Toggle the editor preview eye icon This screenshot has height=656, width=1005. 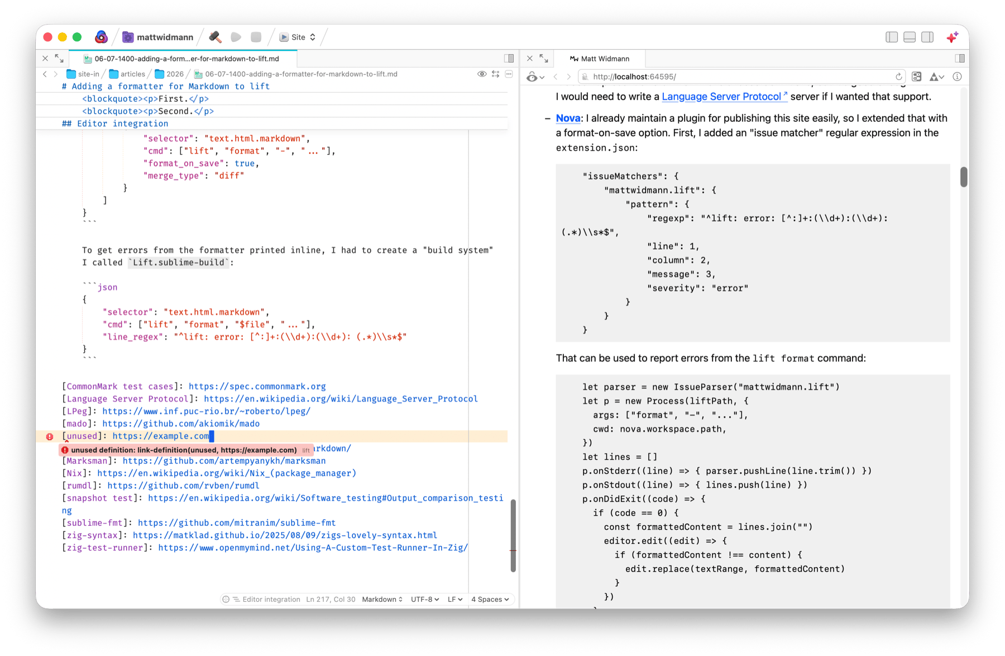[482, 74]
